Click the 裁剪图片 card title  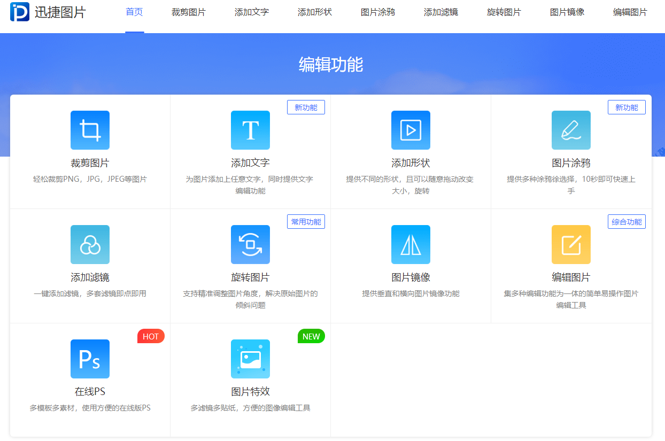90,163
